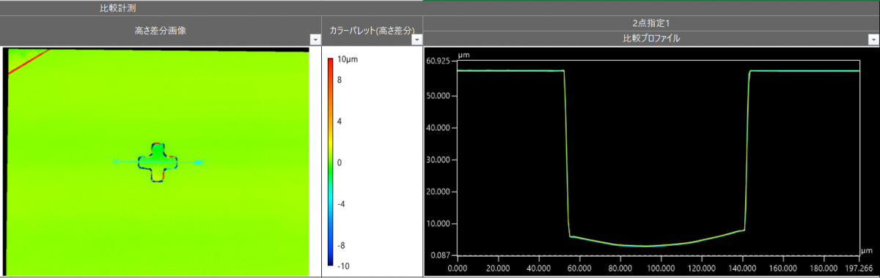Screen dimensions: 880x278
Task: Open the 高さ差分画像 panel dropdown arrow
Action: pyautogui.click(x=315, y=40)
